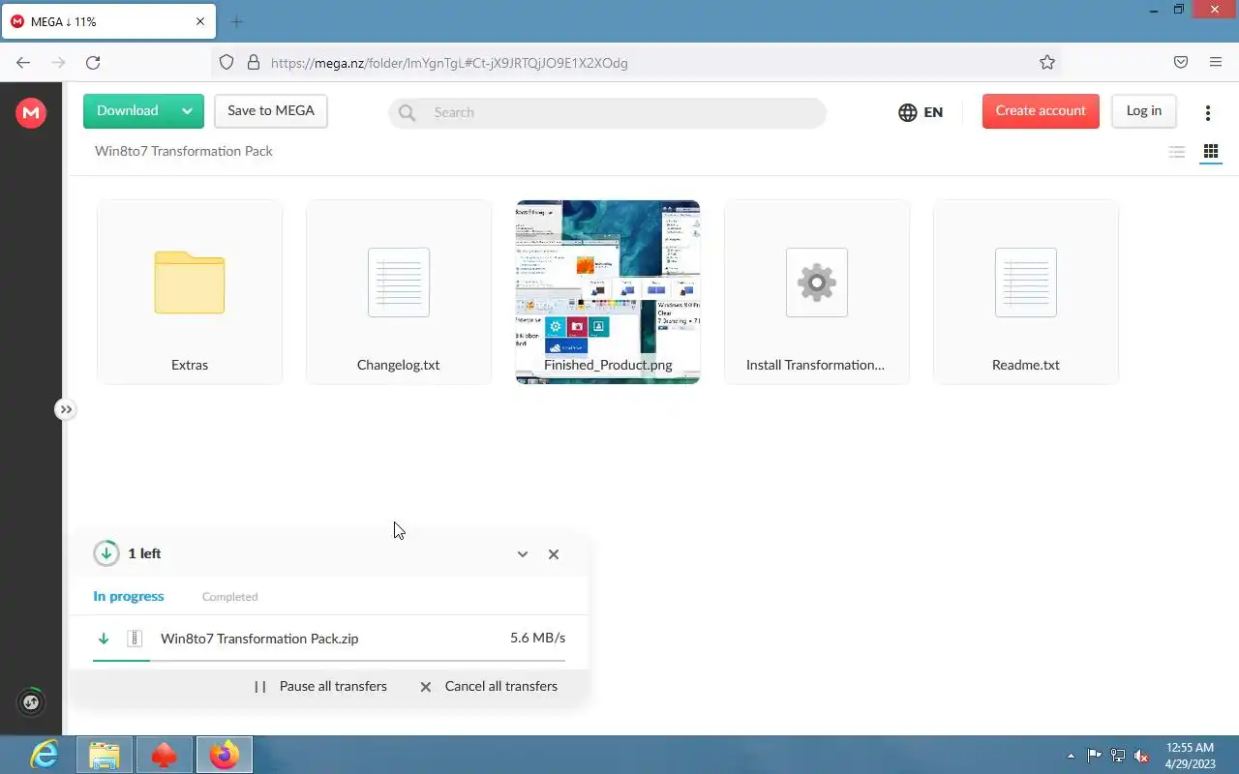The image size is (1239, 774).
Task: Click the Win8to7 Transformation Pack breadcrumb
Action: (184, 151)
